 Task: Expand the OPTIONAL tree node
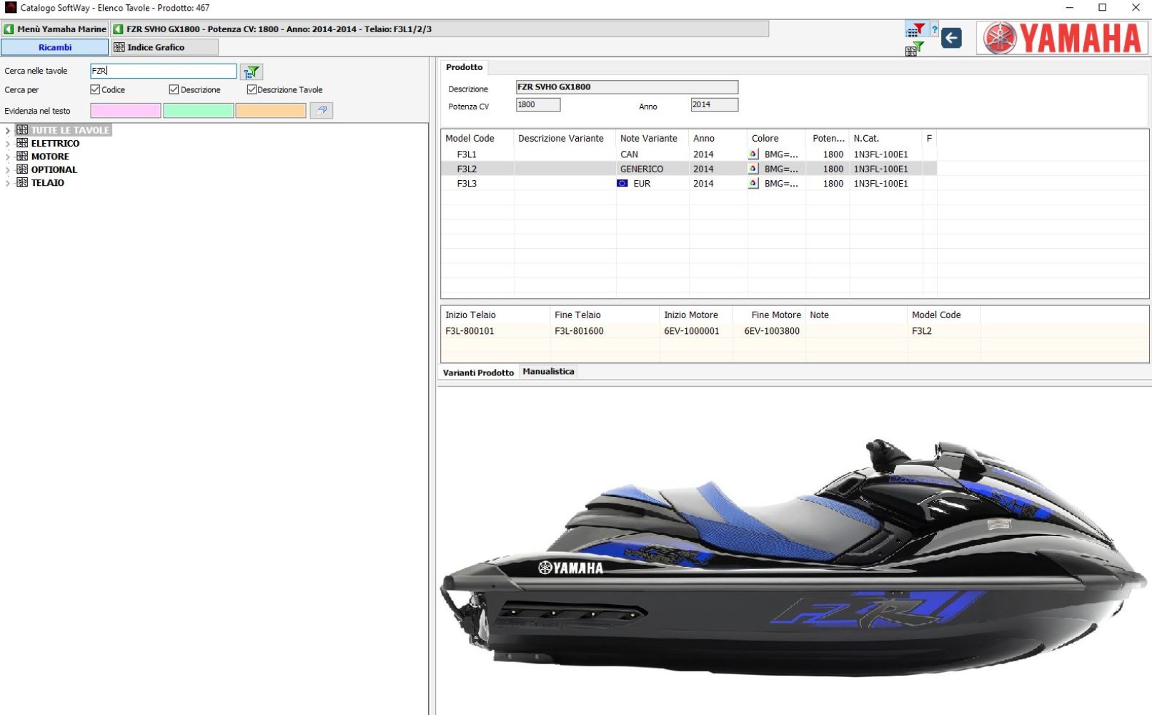coord(8,170)
